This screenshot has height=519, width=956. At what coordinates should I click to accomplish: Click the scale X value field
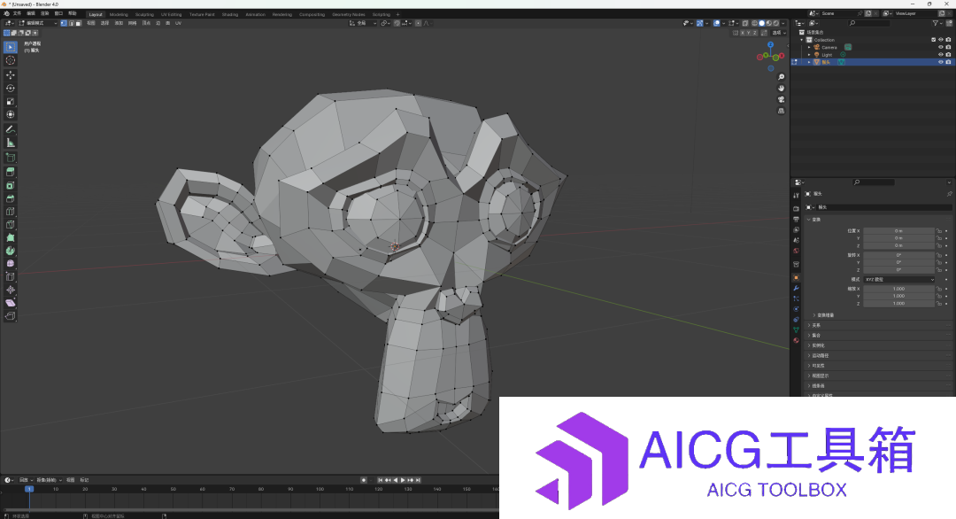[x=898, y=289]
